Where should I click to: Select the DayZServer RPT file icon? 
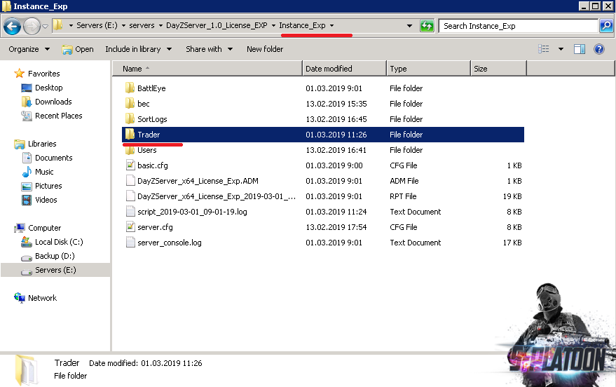point(130,196)
